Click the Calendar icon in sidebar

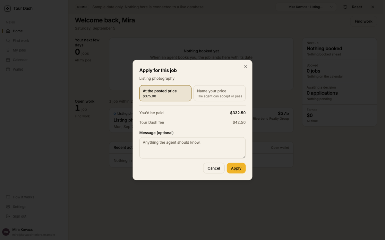pos(8,60)
